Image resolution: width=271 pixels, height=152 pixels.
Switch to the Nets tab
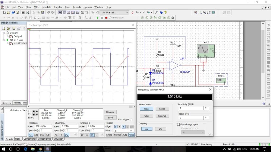click(x=17, y=139)
